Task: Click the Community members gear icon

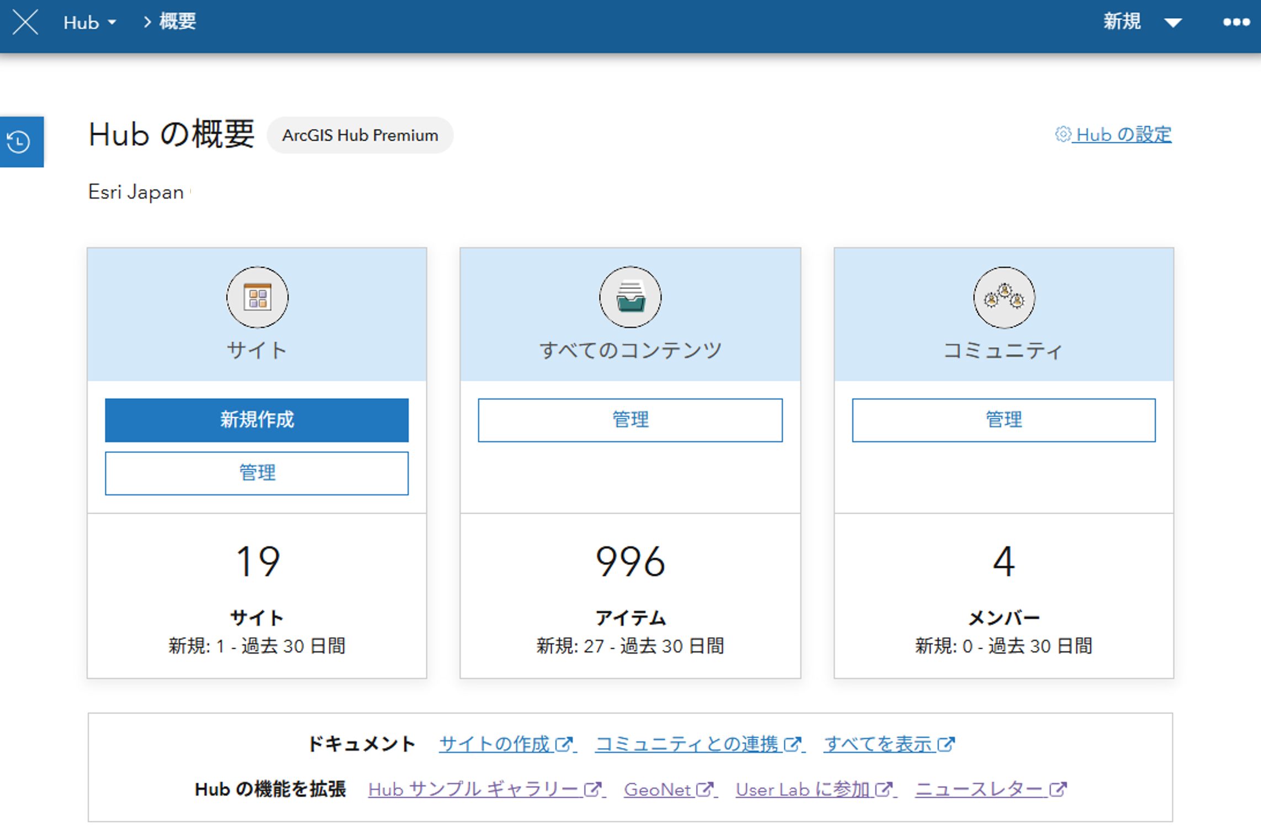Action: pos(1003,298)
